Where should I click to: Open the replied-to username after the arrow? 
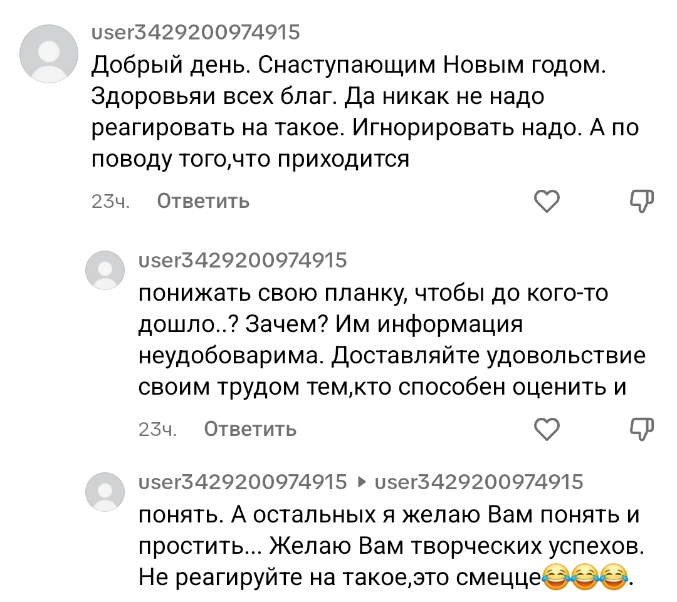479,482
